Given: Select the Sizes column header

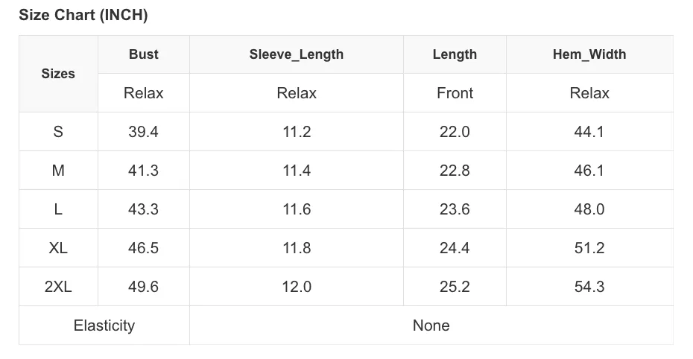Looking at the screenshot, I should pos(58,74).
